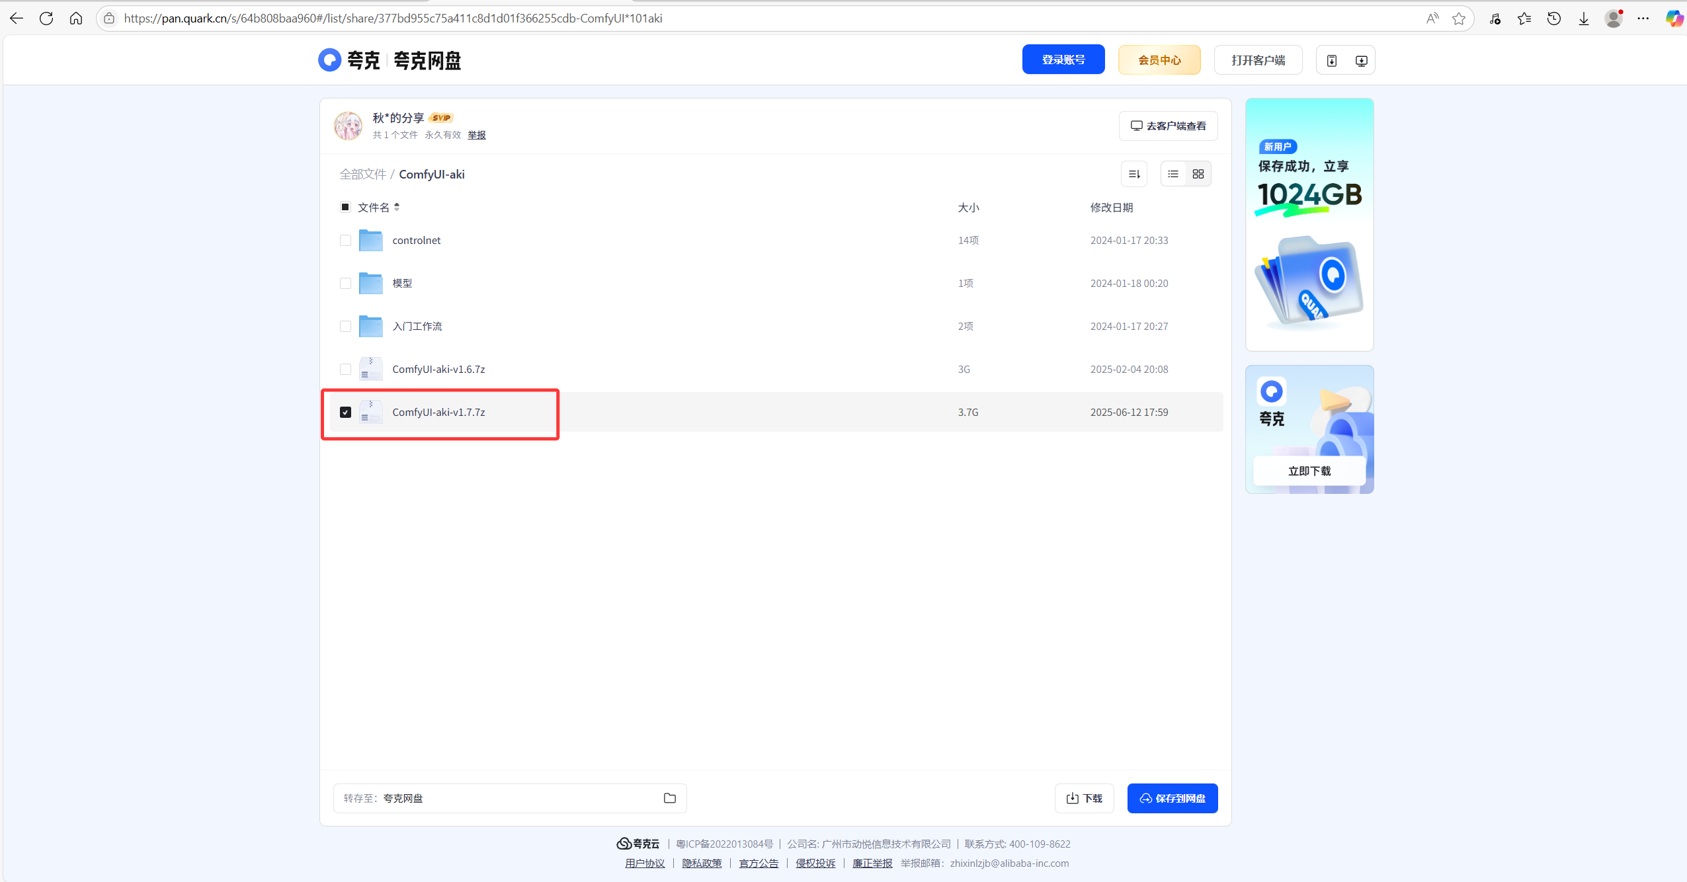Choose the save destination folder icon
Screen dimensions: 1687x882
tap(669, 798)
